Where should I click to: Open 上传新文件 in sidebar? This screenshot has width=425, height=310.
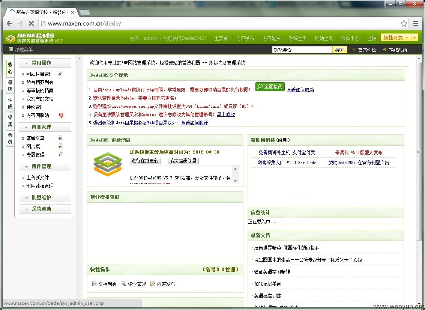38,178
